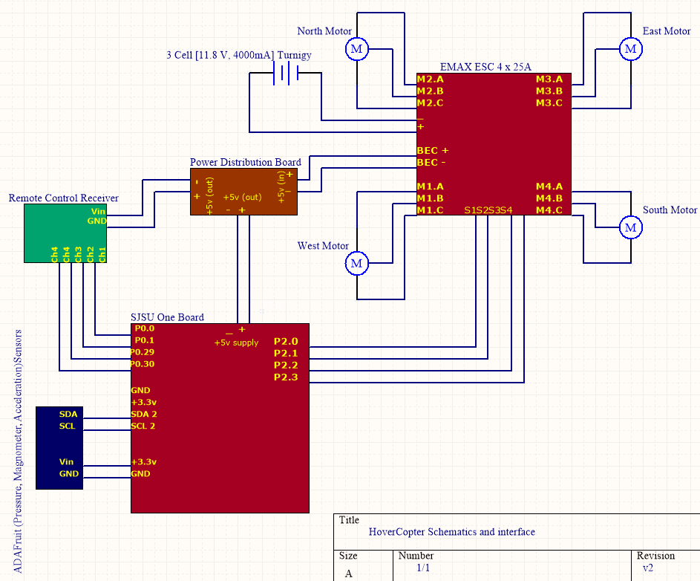Select the dark blue ADAFruit sensor block

[59, 448]
